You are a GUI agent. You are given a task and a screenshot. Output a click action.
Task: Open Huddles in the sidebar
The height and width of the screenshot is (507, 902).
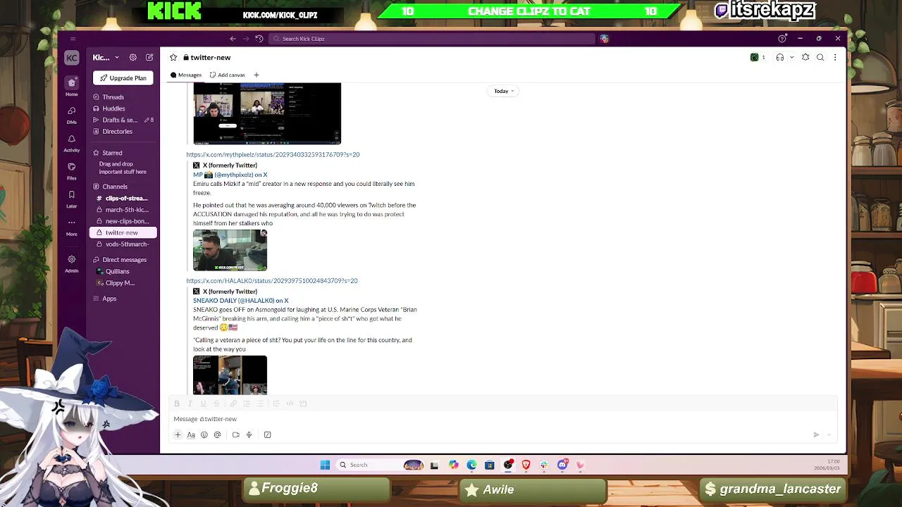click(113, 108)
